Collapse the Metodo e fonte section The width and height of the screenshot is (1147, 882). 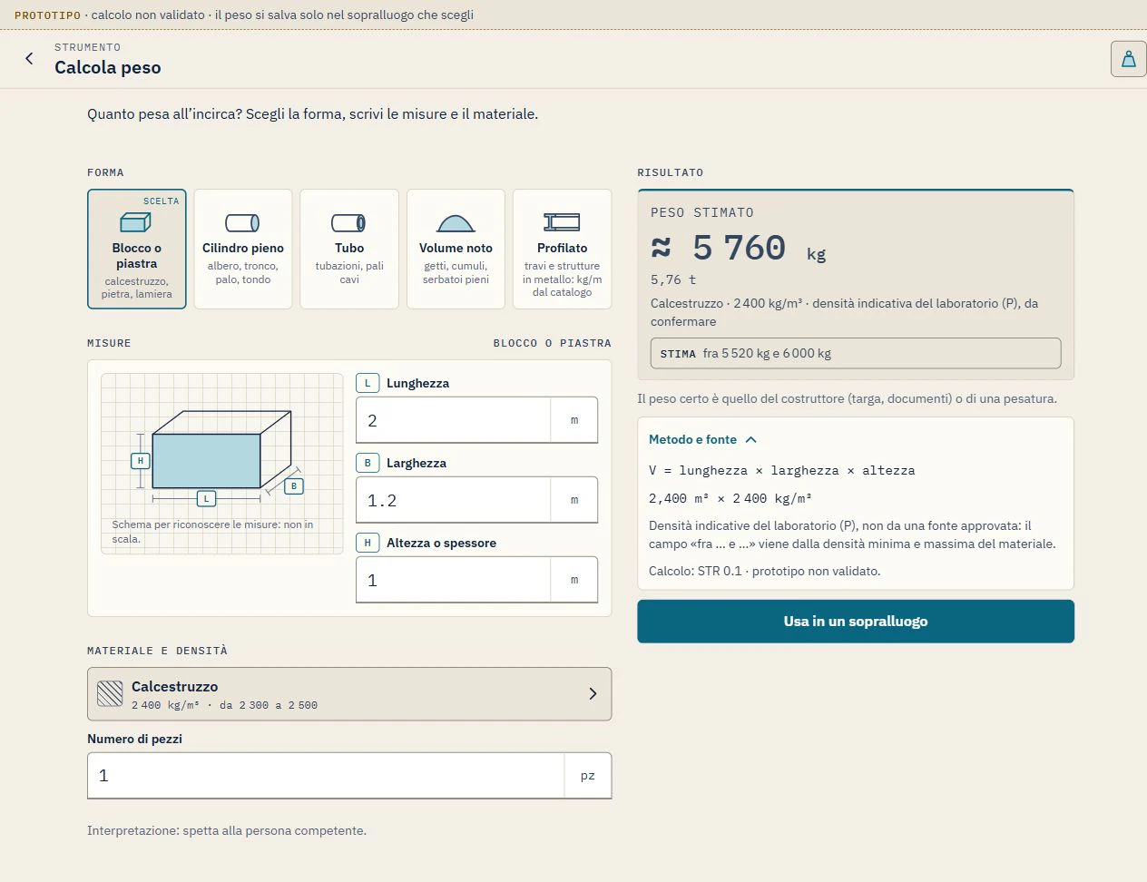[702, 439]
